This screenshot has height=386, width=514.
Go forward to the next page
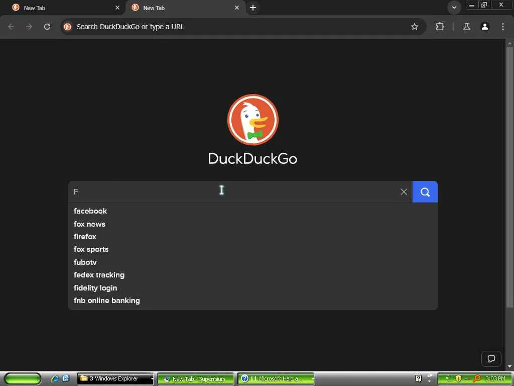(x=29, y=27)
